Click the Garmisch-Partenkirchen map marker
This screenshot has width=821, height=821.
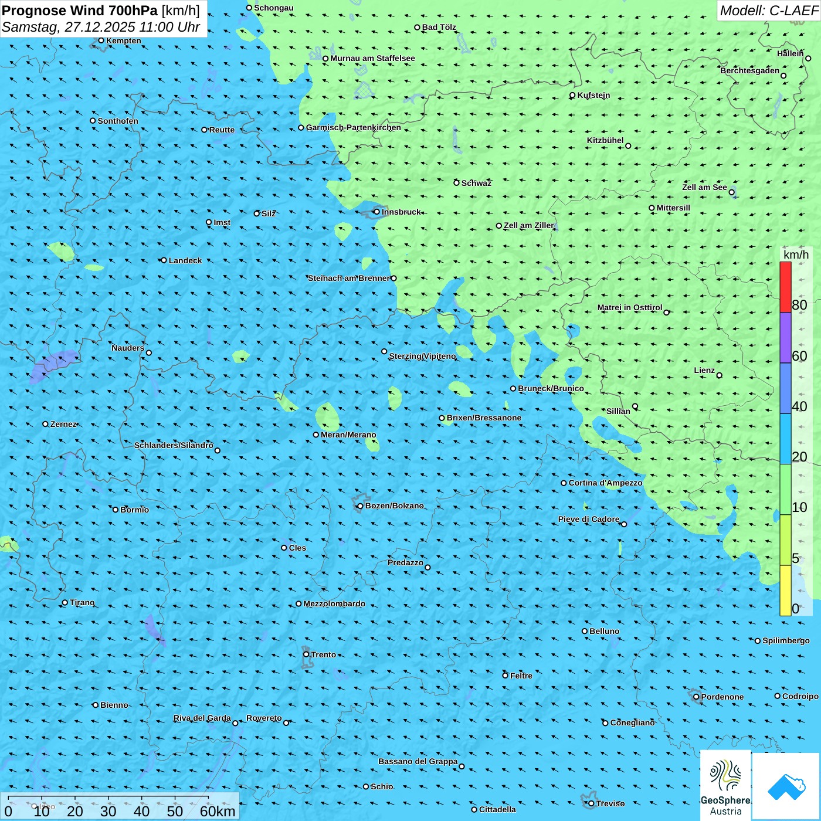click(301, 128)
